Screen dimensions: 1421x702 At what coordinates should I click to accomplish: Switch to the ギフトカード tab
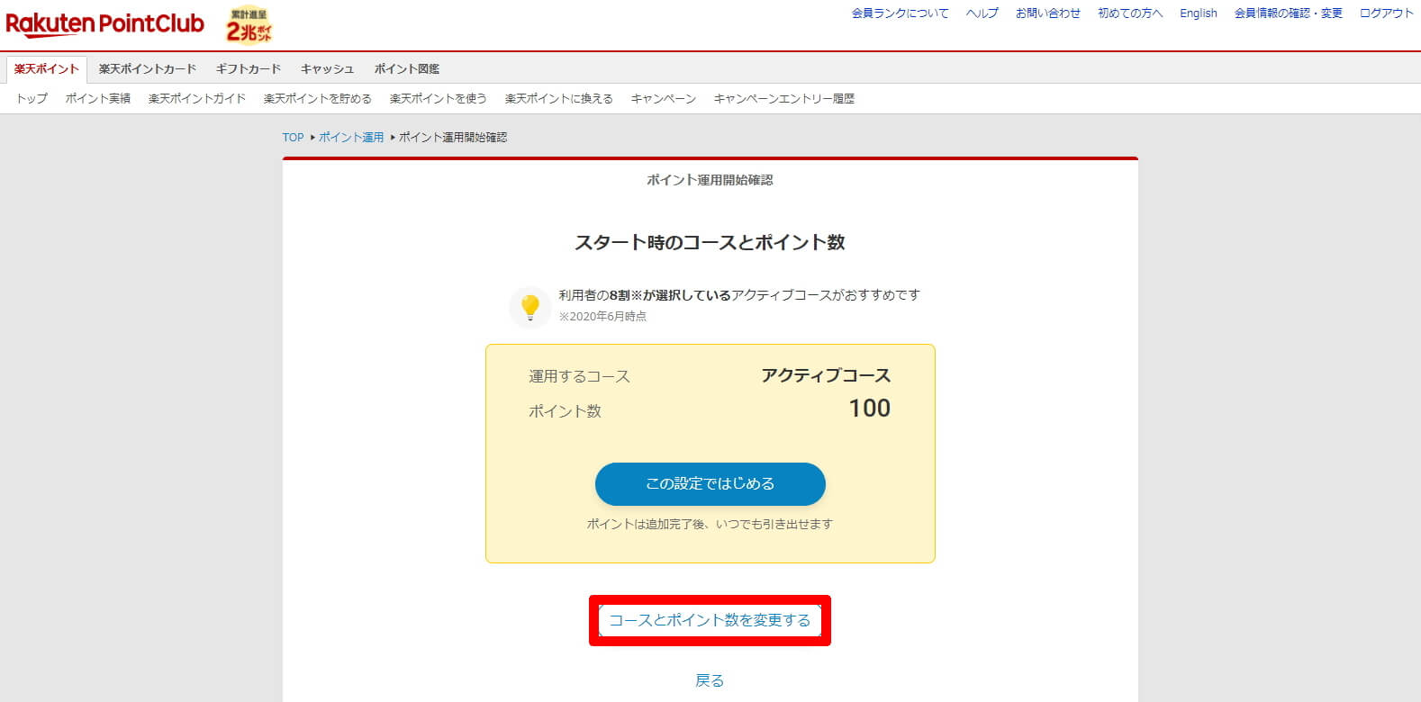[249, 69]
